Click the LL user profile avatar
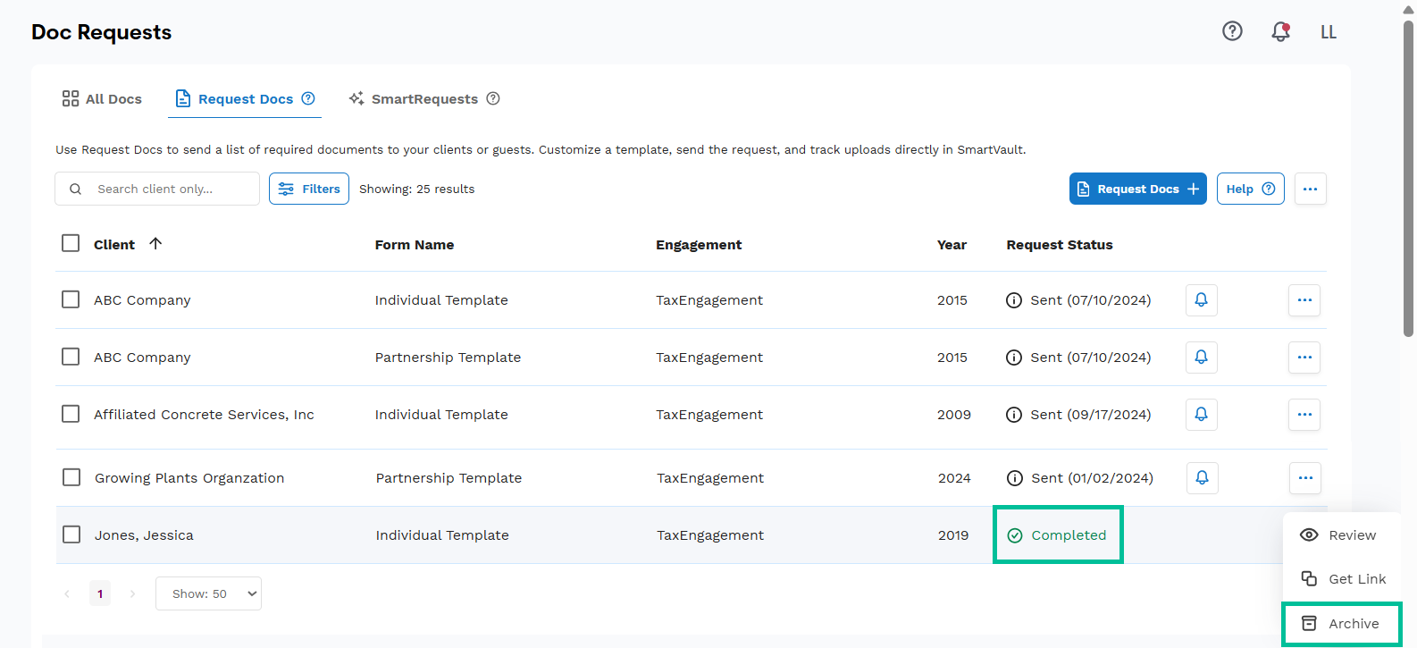The image size is (1417, 648). pos(1329,32)
